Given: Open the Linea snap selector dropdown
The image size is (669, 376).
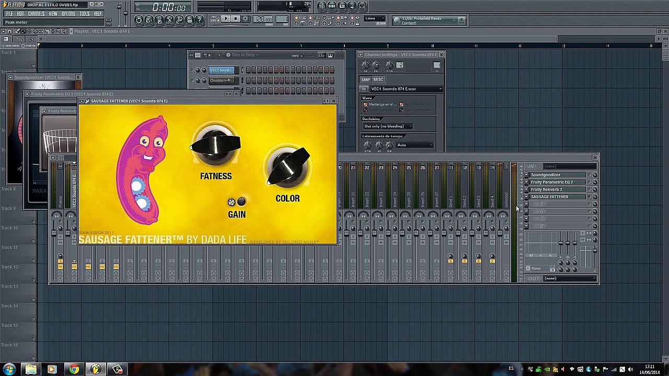Looking at the screenshot, I should [375, 19].
